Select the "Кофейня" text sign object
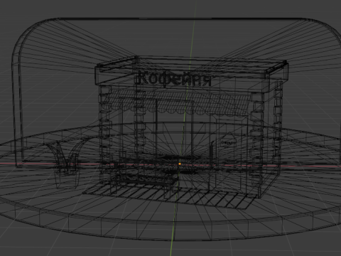The image size is (341, 256). click(x=175, y=79)
